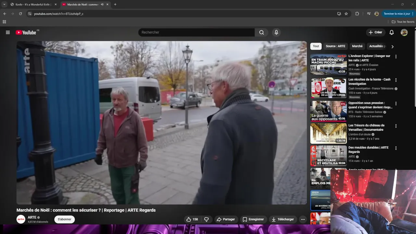Open the tab search dropdown arrow
Image resolution: width=416 pixels, height=234 pixels.
point(4,5)
